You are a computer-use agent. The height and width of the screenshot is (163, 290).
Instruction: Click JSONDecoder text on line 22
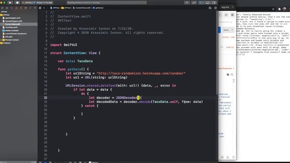coord(126,98)
